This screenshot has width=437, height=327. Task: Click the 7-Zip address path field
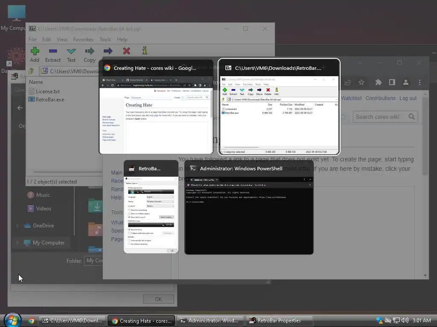click(72, 71)
